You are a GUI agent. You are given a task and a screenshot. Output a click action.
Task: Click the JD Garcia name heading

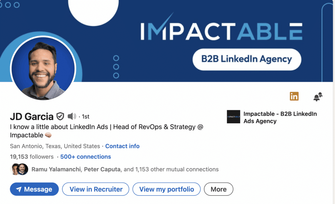(x=32, y=116)
